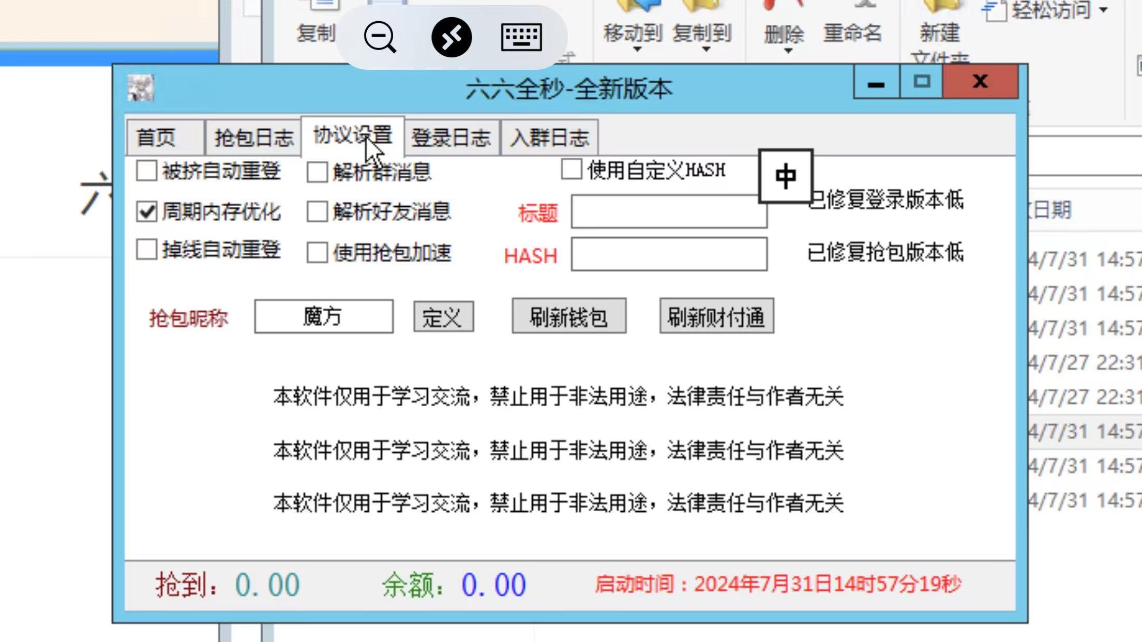
Task: Open the 入群日志 tab
Action: 549,137
